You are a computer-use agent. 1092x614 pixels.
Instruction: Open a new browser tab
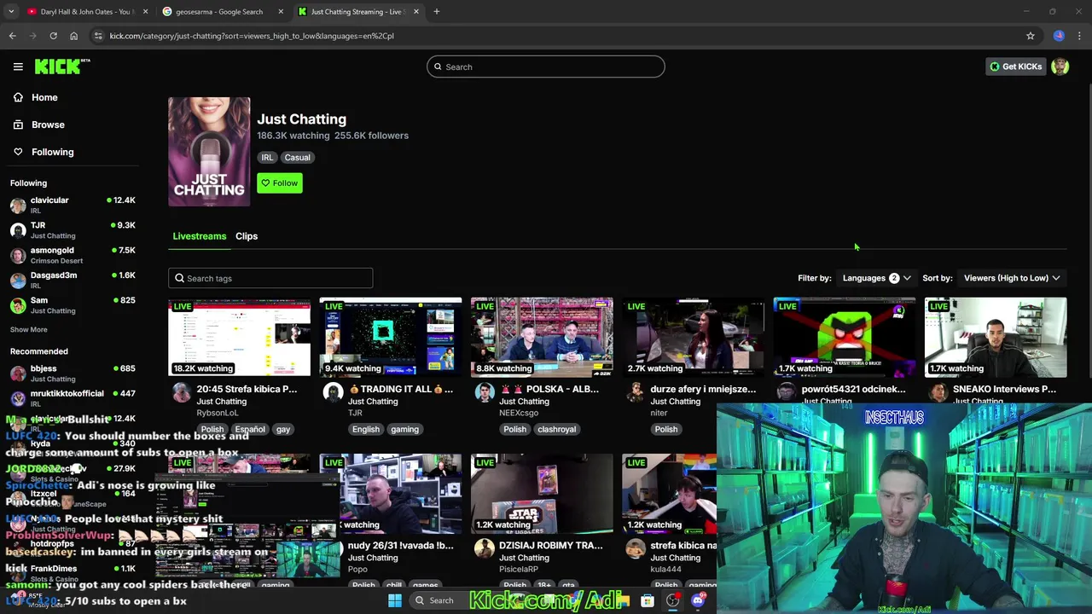[436, 11]
